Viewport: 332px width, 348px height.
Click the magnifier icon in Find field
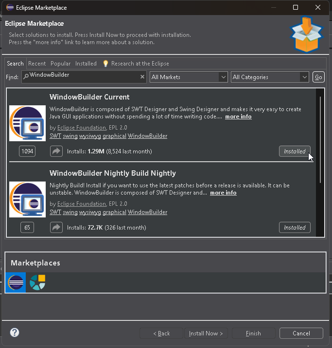[x=26, y=77]
